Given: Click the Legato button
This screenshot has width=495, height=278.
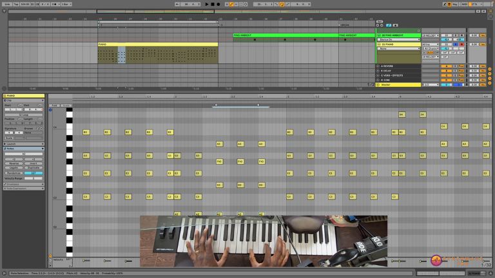Looking at the screenshot, I should pyautogui.click(x=14, y=168).
